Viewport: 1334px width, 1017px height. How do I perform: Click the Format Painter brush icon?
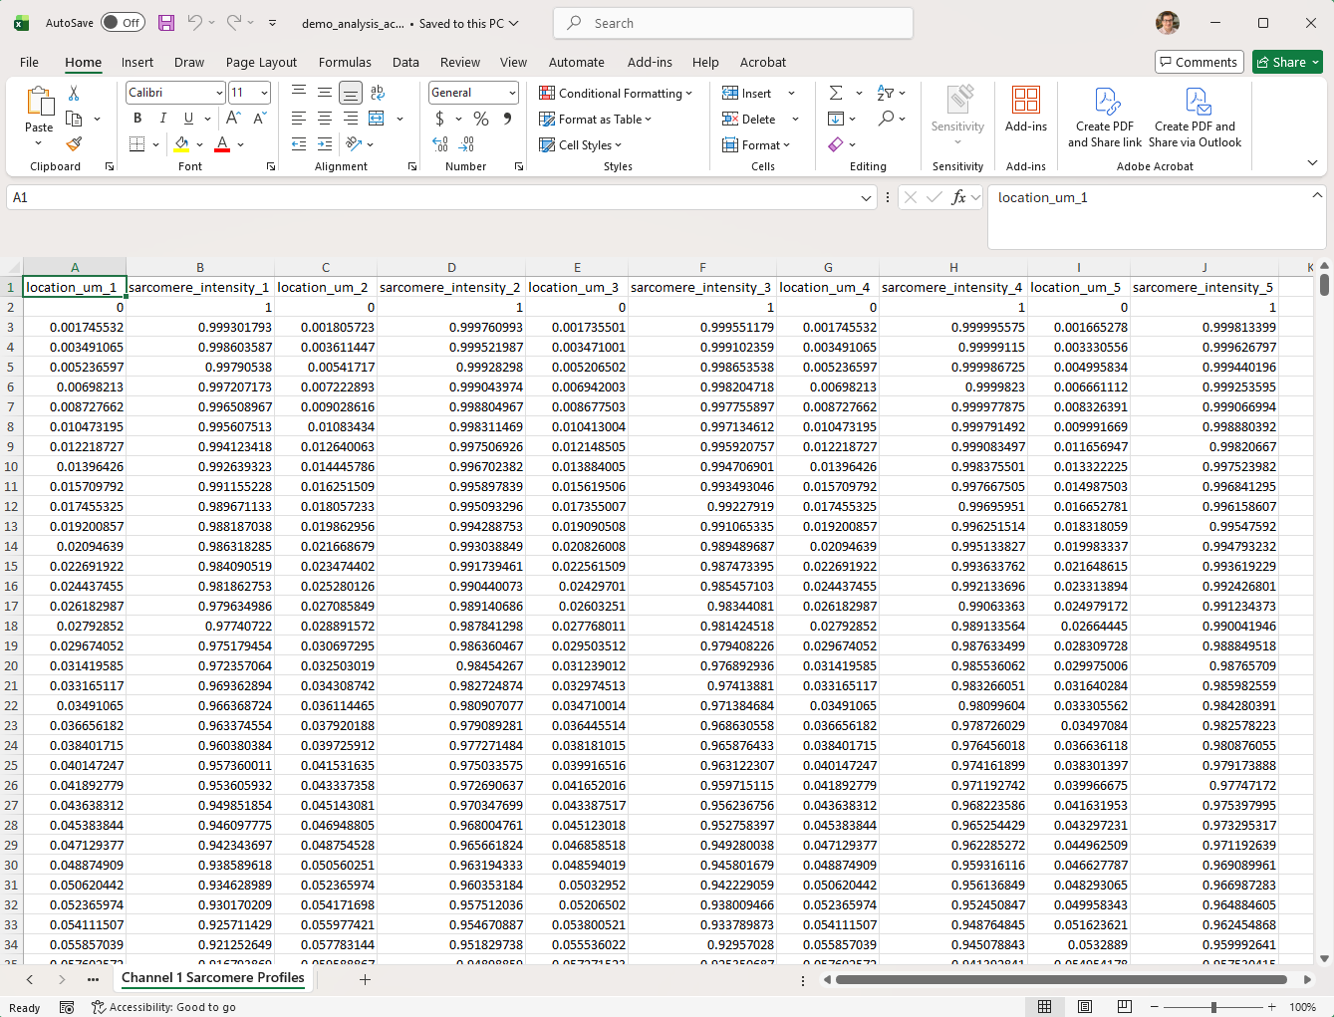(74, 144)
